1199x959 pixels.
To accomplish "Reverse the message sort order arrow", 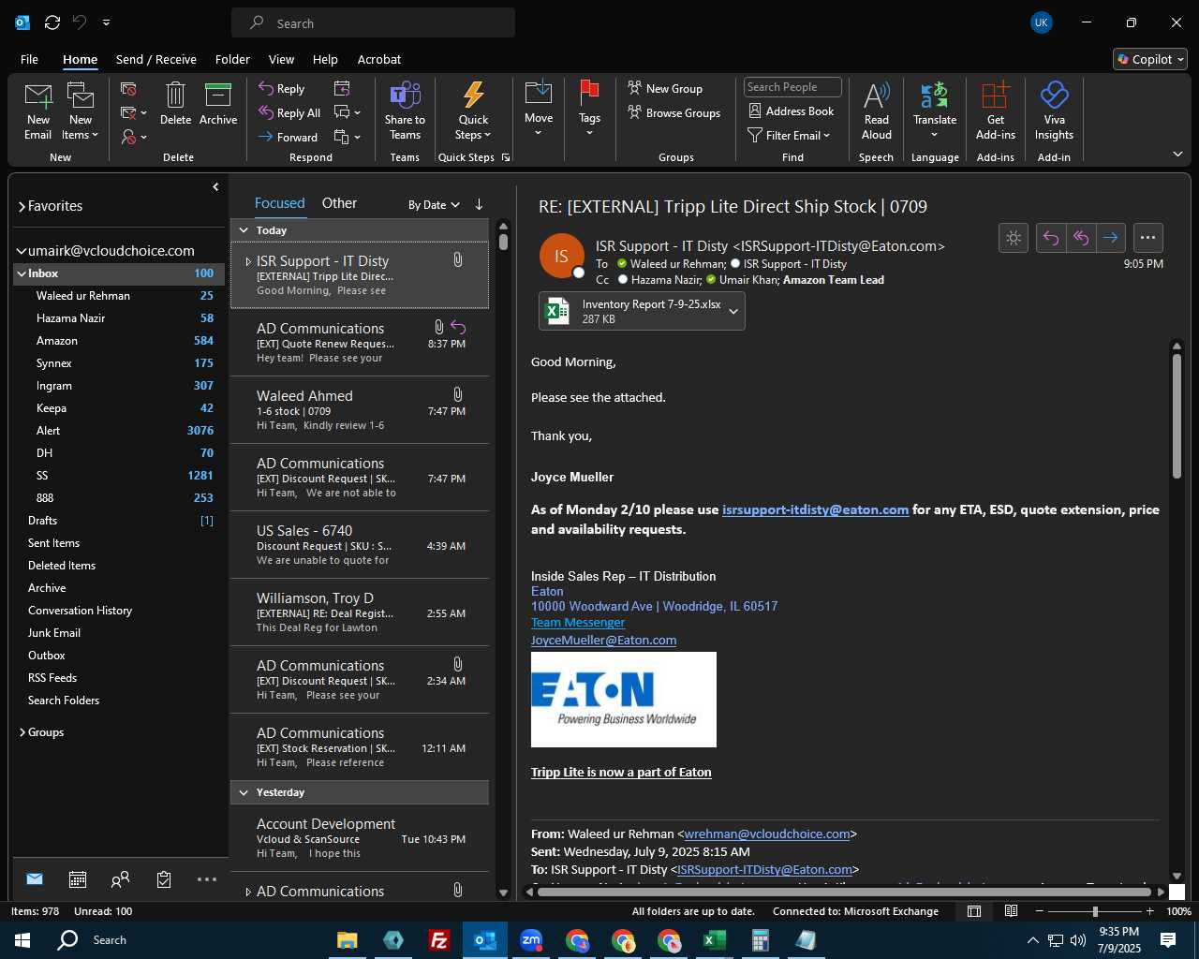I will click(x=479, y=204).
